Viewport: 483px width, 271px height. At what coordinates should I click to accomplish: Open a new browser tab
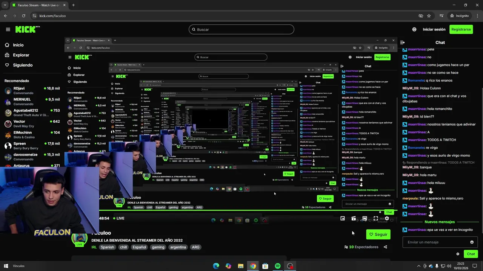[x=73, y=5]
